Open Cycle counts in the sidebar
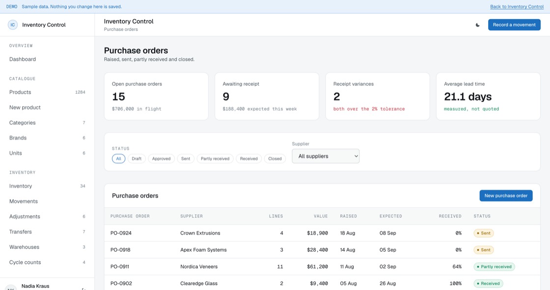 [47, 263]
